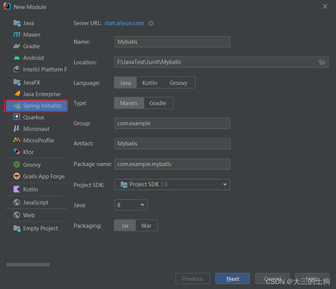Open the Project SDK dropdown

172,184
